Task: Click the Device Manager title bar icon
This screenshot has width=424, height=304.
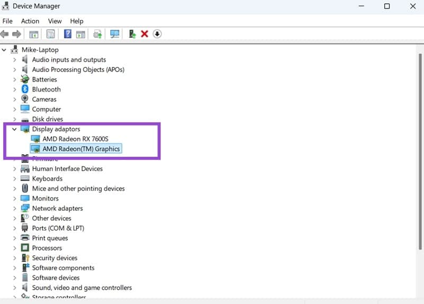Action: coord(5,6)
